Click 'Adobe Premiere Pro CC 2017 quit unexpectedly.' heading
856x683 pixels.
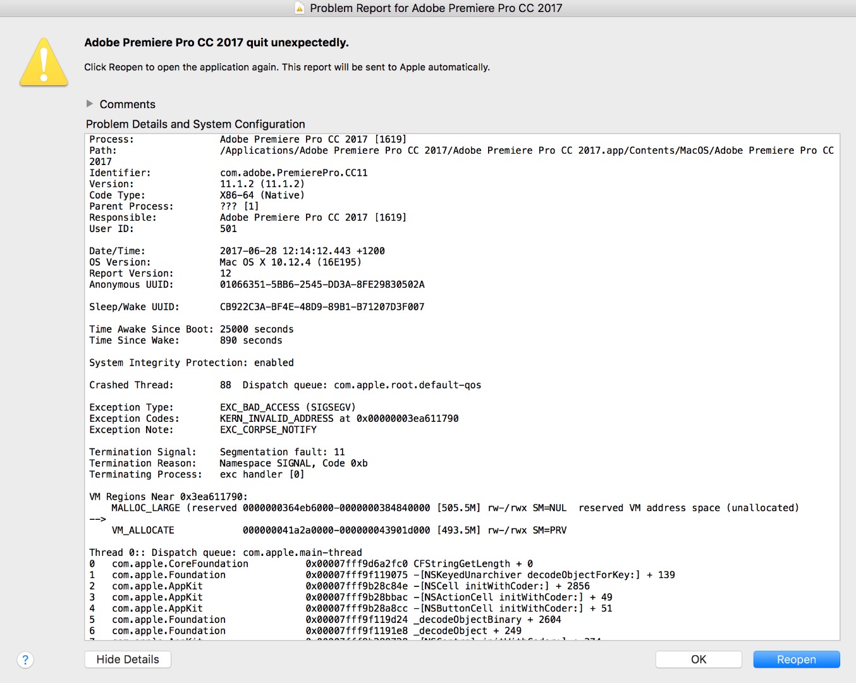tap(216, 42)
